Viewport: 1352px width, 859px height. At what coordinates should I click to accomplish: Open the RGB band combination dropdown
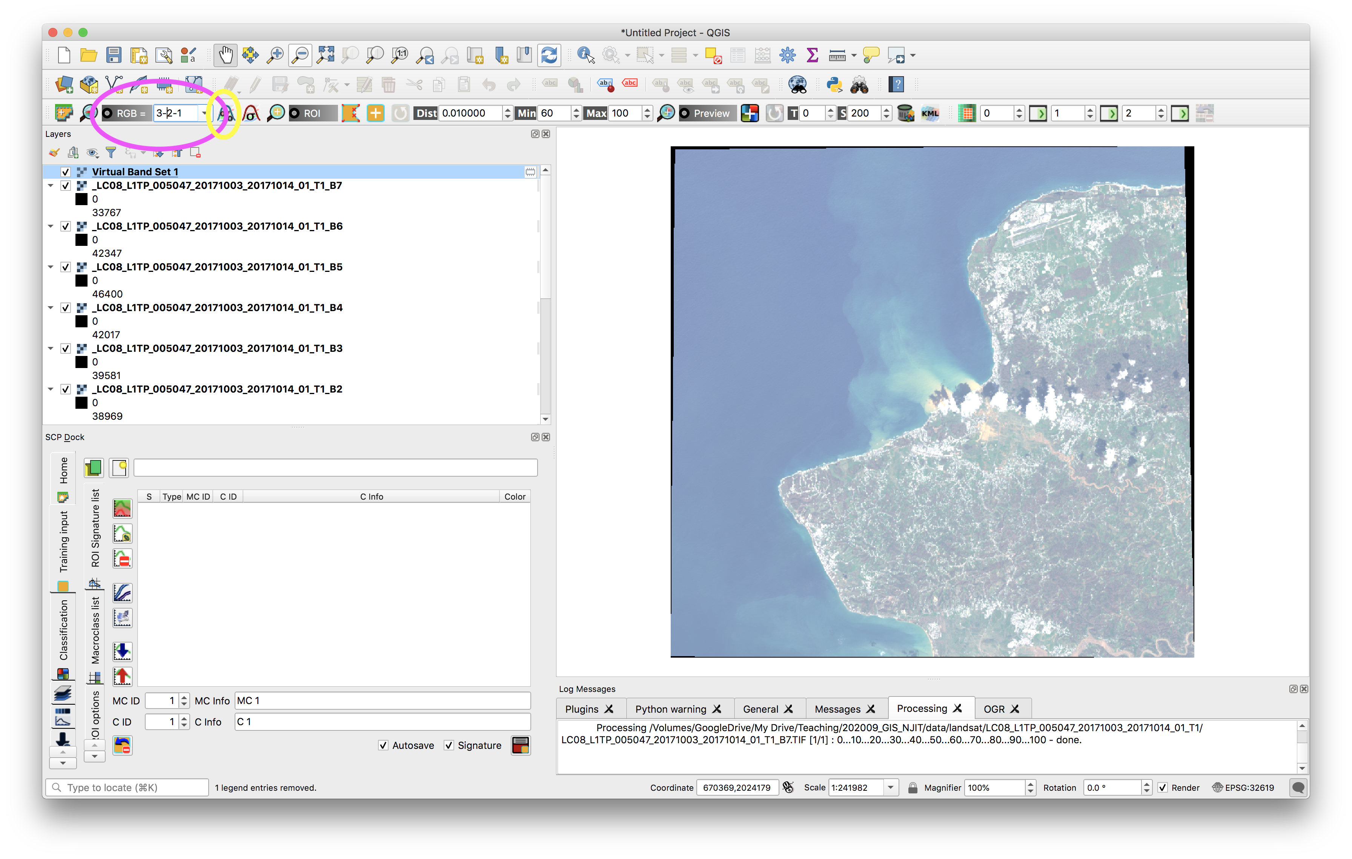(204, 114)
